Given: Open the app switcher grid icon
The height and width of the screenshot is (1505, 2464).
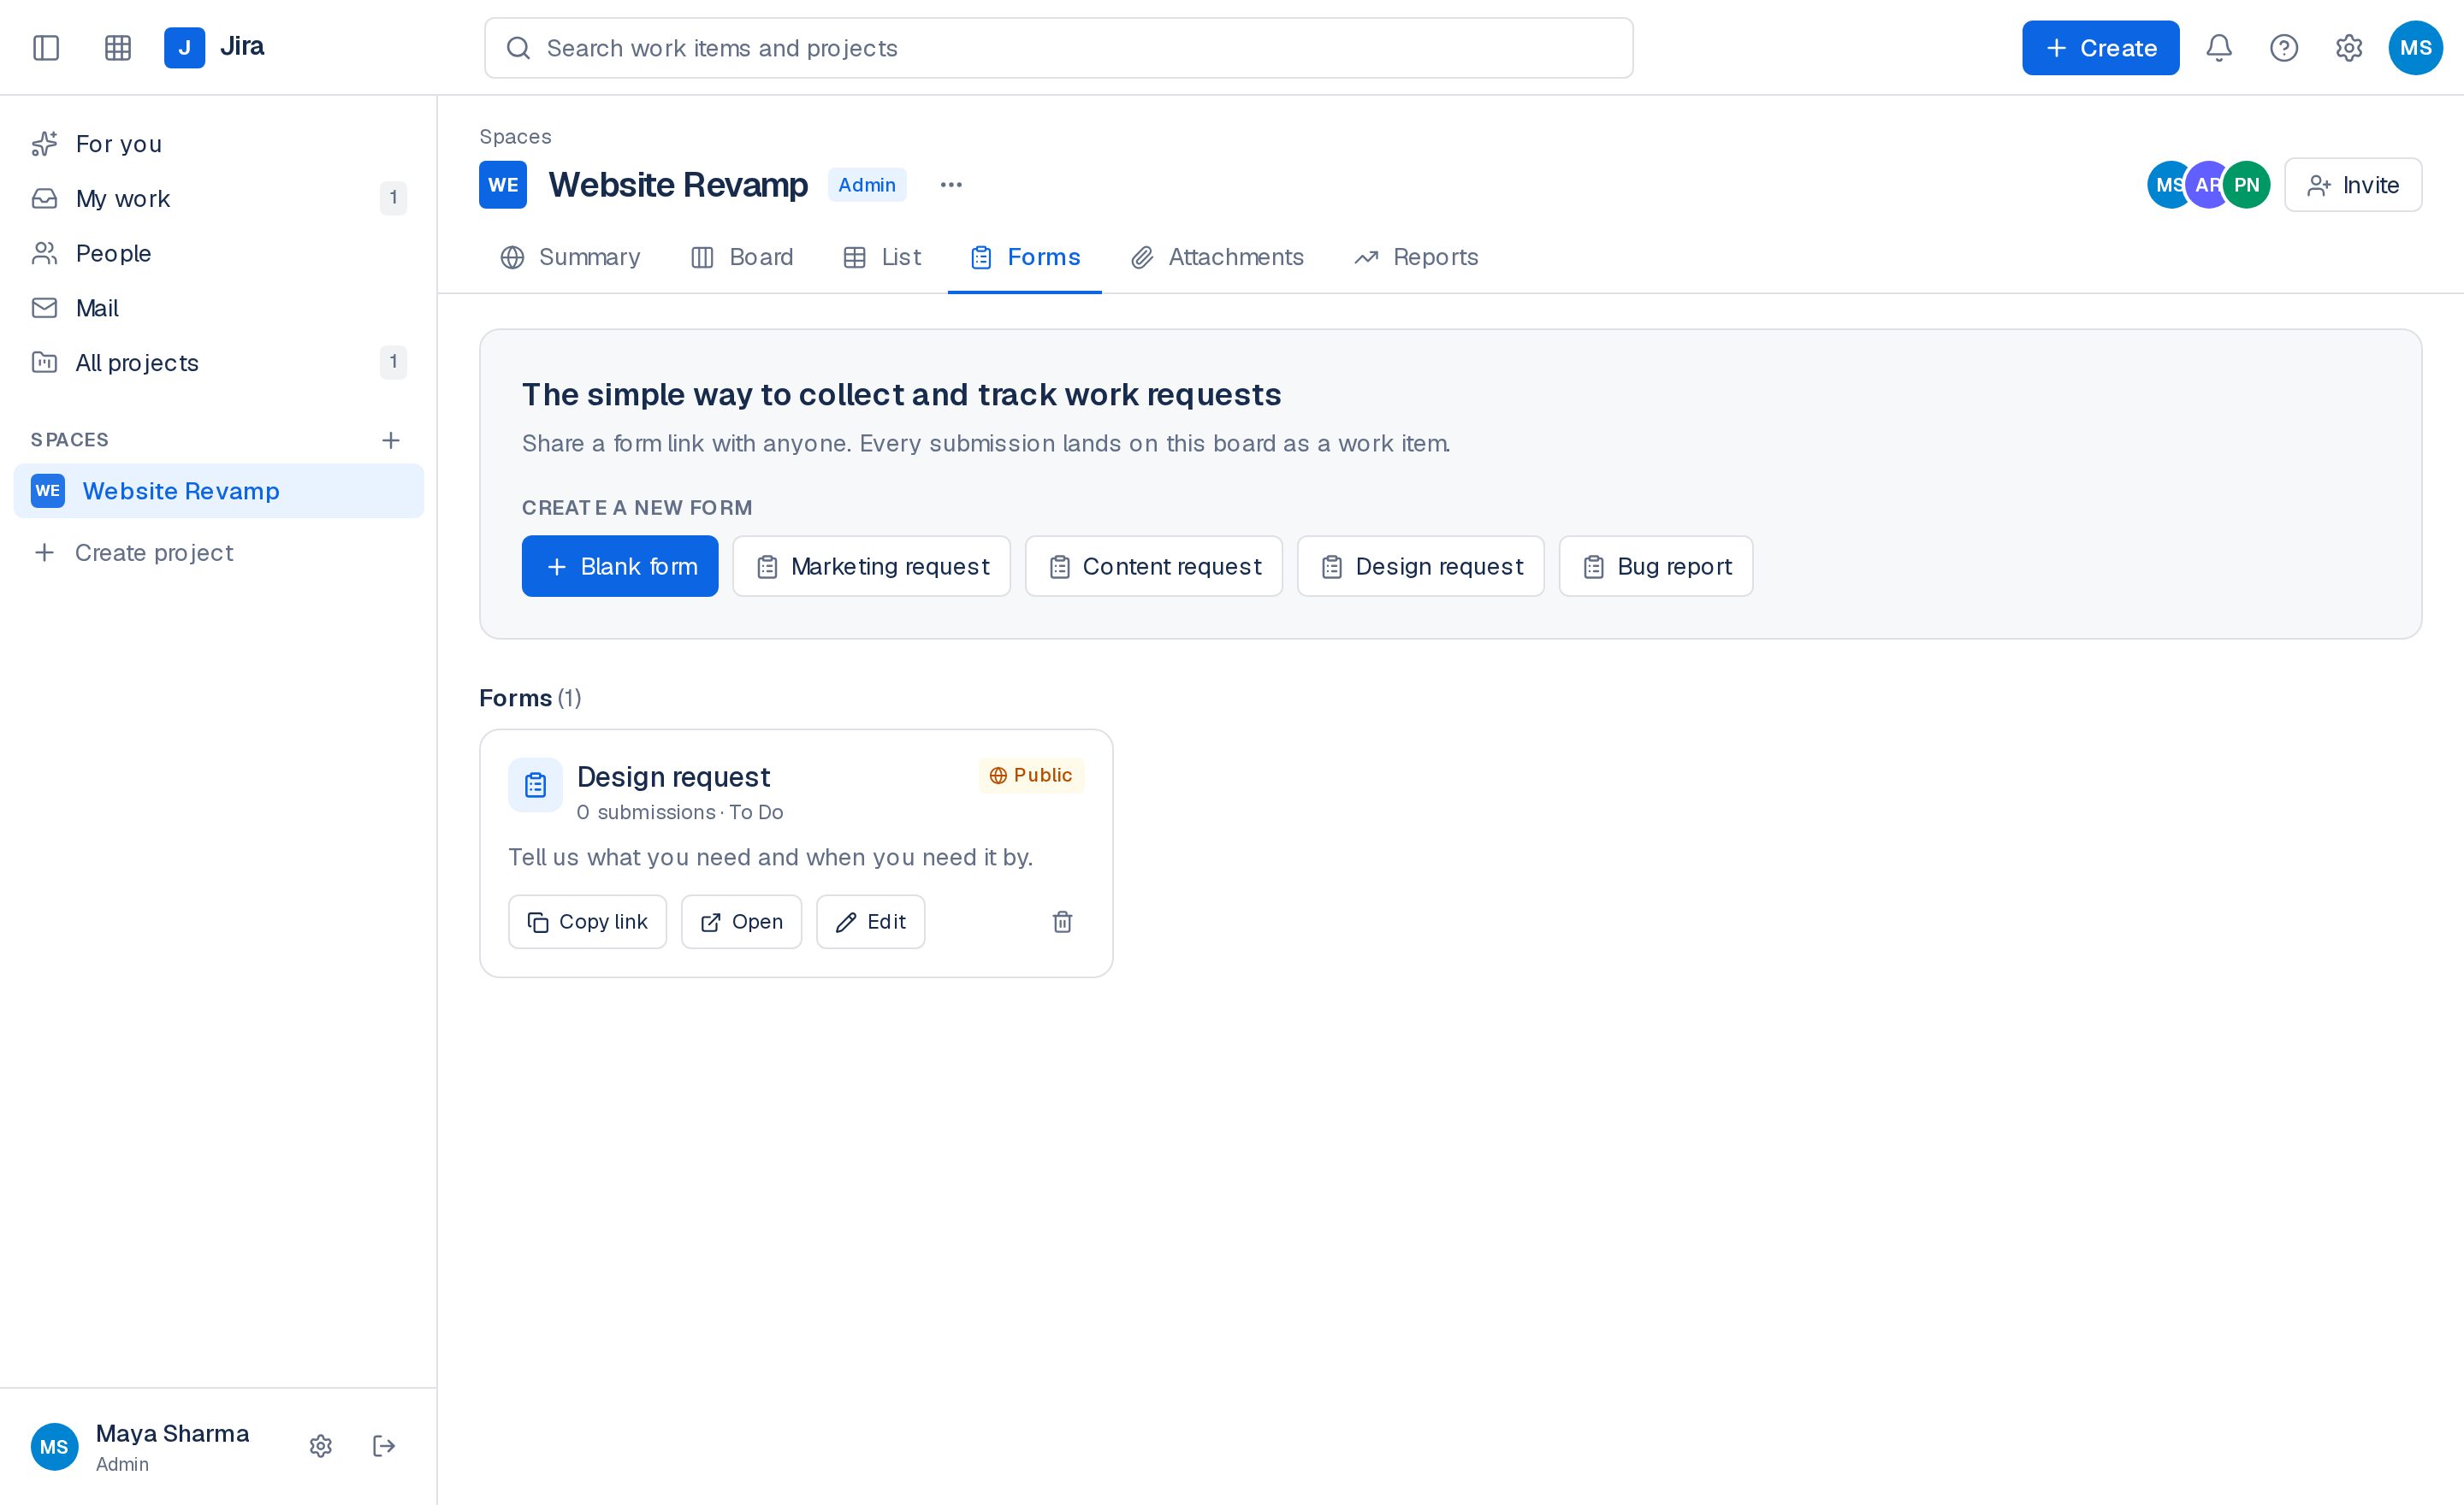Looking at the screenshot, I should (118, 48).
